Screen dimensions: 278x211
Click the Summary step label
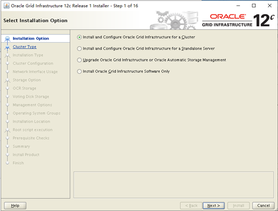point(21,147)
